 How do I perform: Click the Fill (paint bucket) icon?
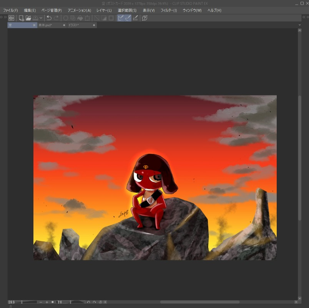pyautogui.click(x=80, y=18)
